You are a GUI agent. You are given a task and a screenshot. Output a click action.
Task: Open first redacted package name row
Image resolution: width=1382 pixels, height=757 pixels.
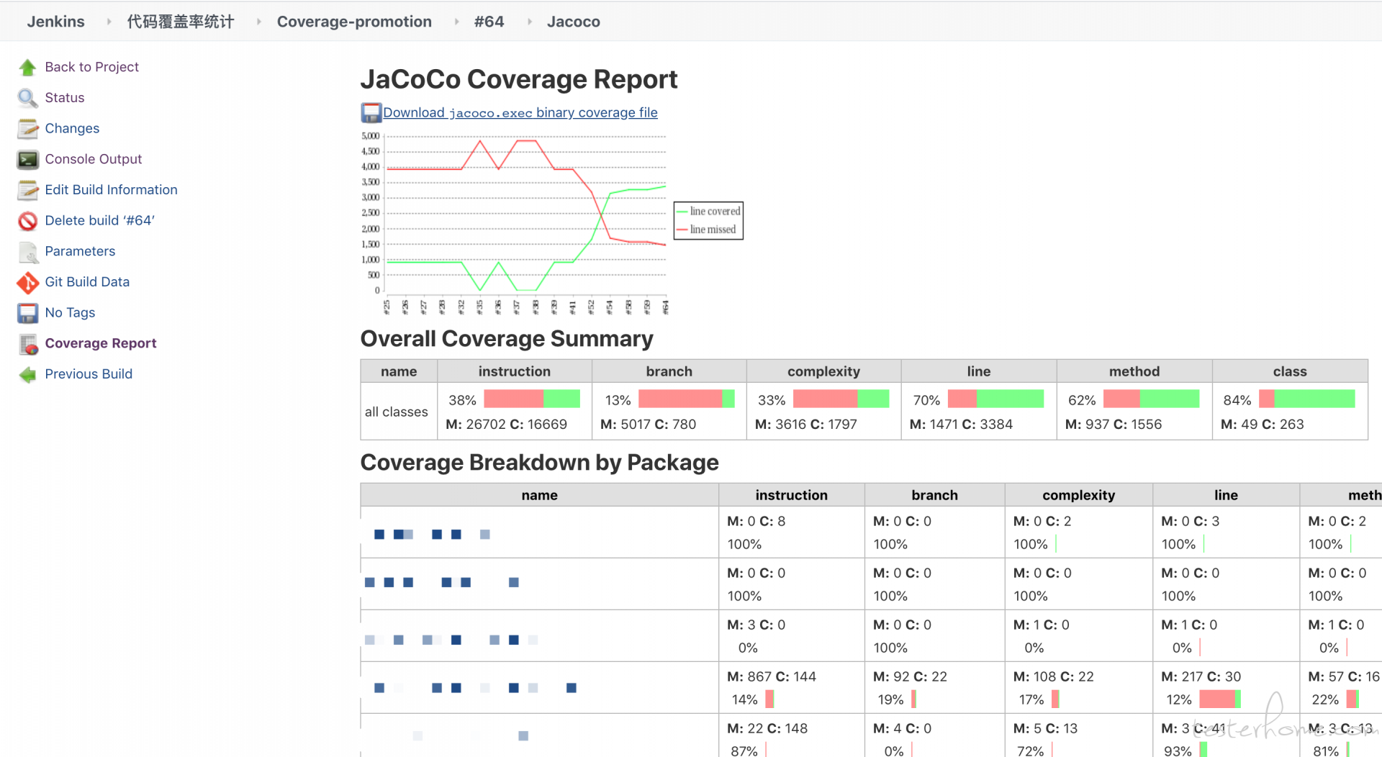point(432,534)
